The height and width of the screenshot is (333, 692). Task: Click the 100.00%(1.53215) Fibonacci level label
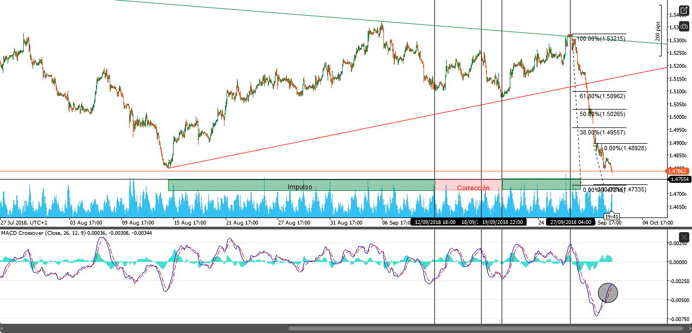point(601,39)
